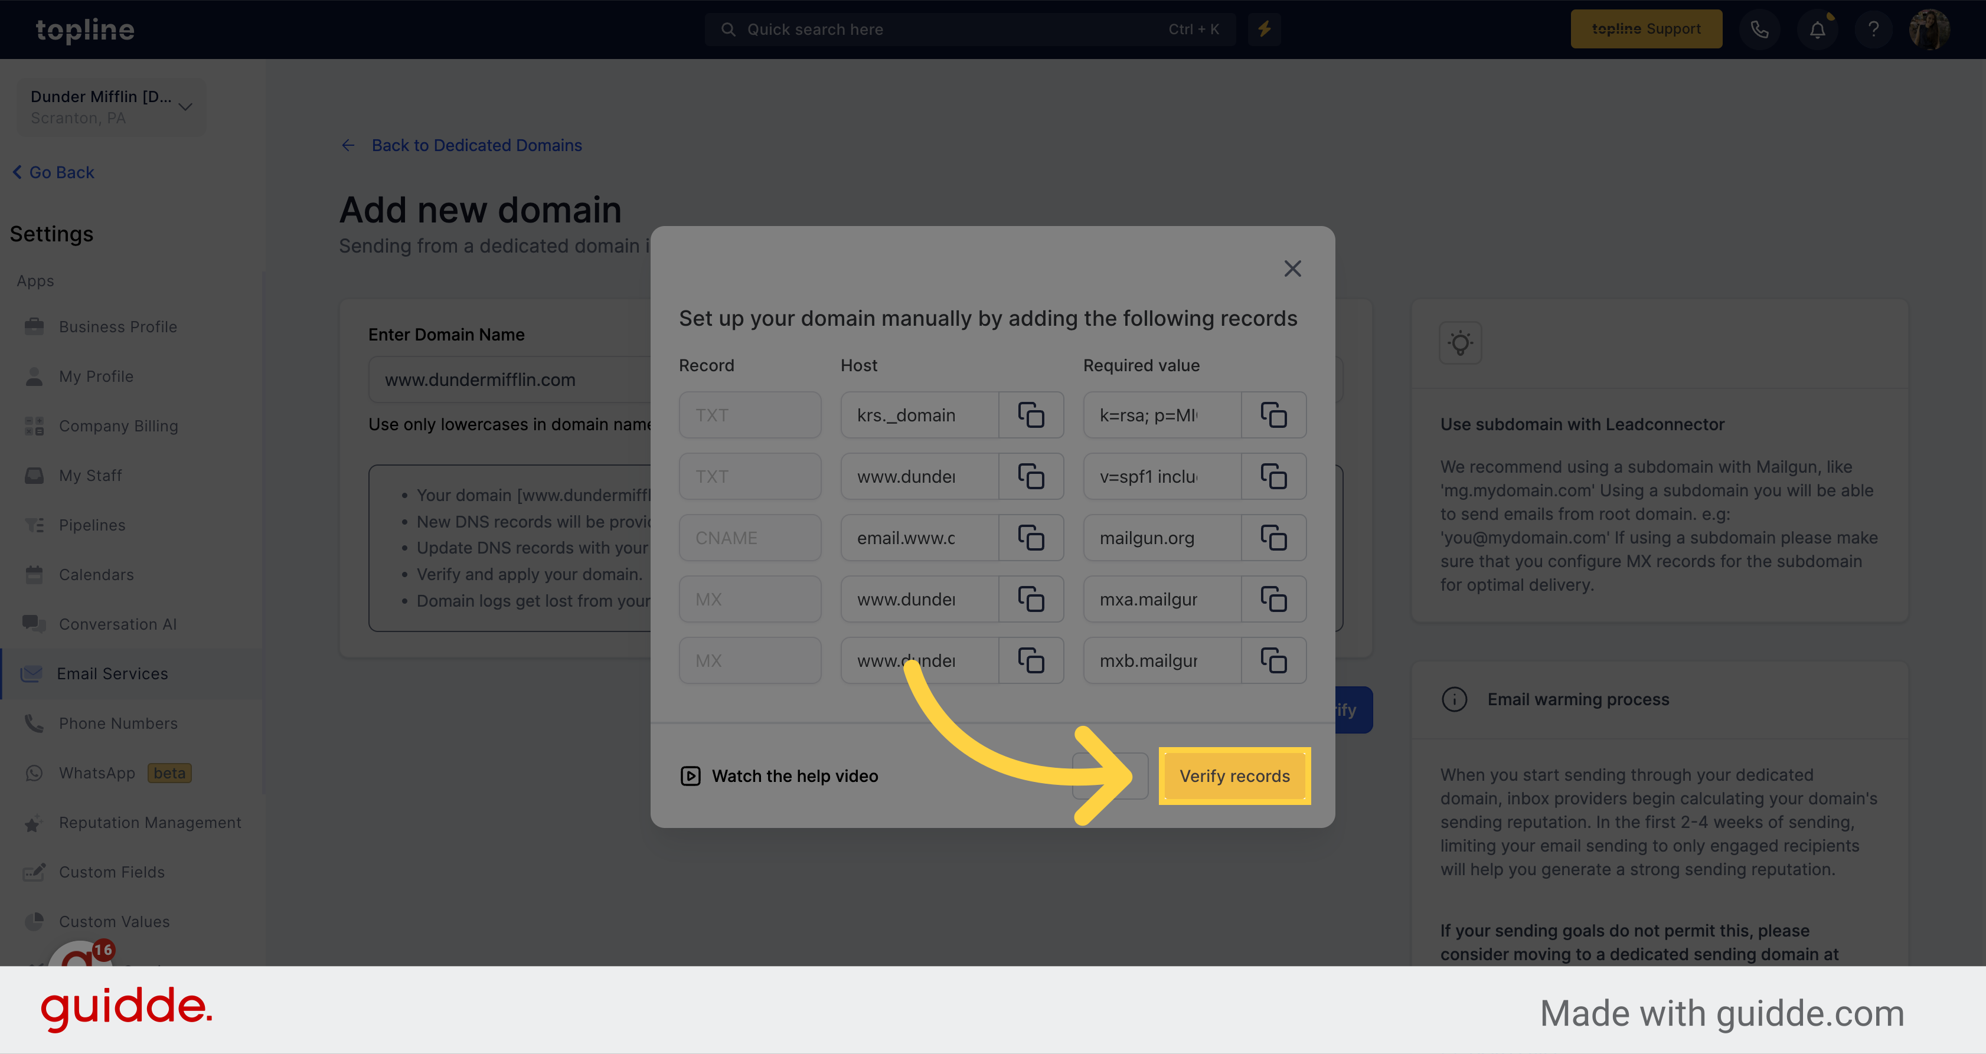Click the Verify records button
This screenshot has width=1986, height=1054.
1233,774
